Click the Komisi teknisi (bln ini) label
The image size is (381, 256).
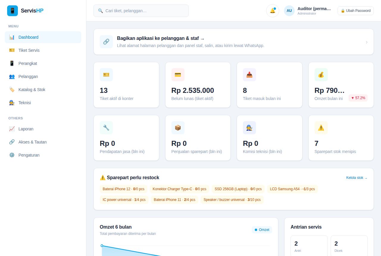262,152
